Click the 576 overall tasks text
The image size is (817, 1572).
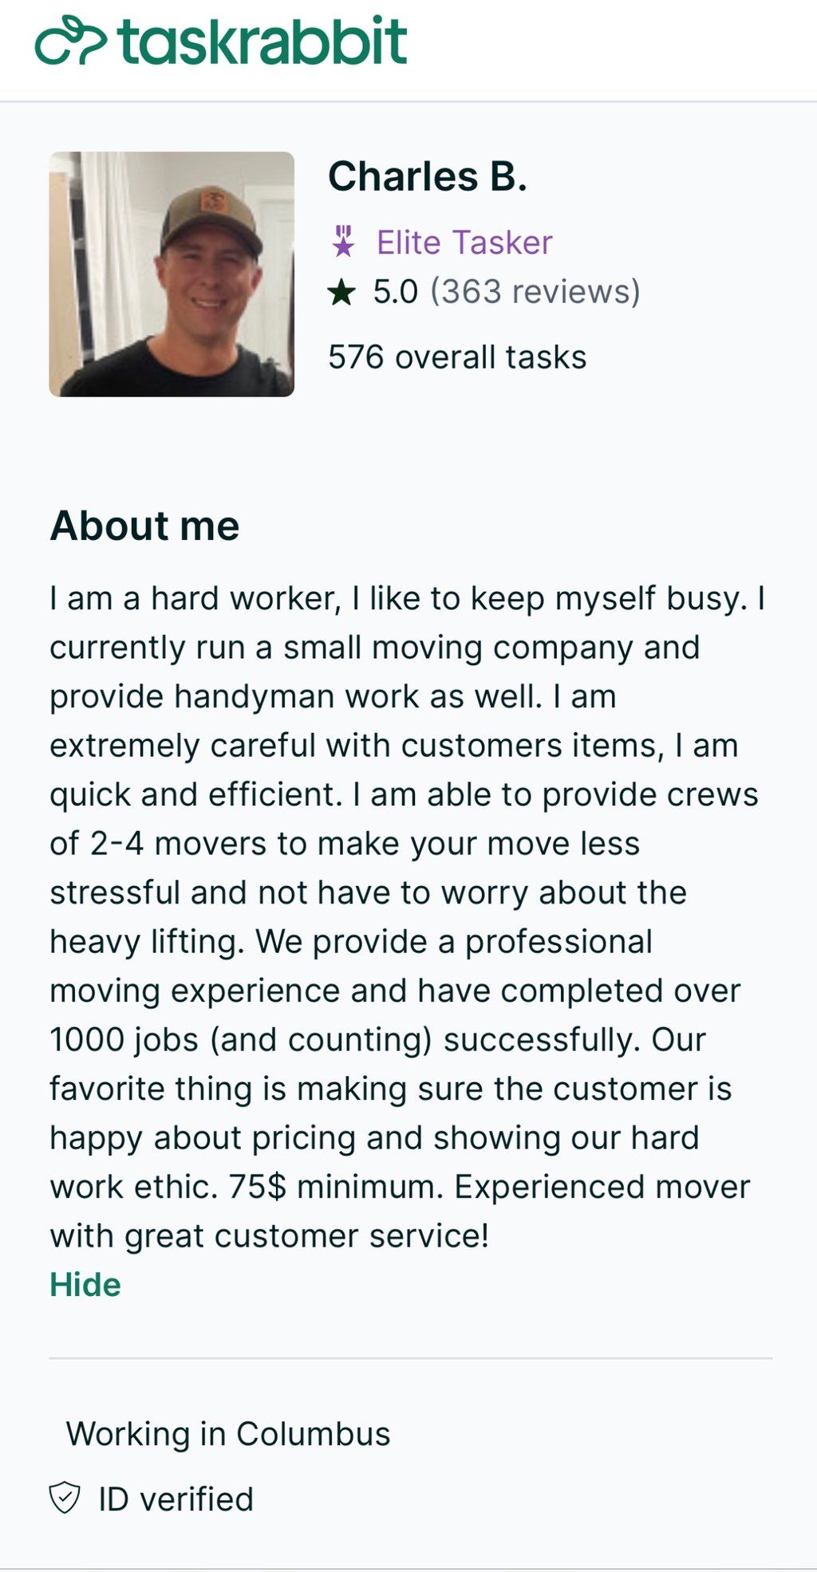point(457,357)
